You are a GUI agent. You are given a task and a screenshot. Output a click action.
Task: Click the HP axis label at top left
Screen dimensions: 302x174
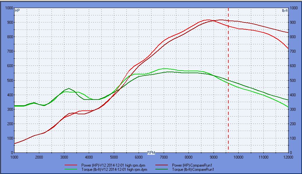(x=17, y=11)
